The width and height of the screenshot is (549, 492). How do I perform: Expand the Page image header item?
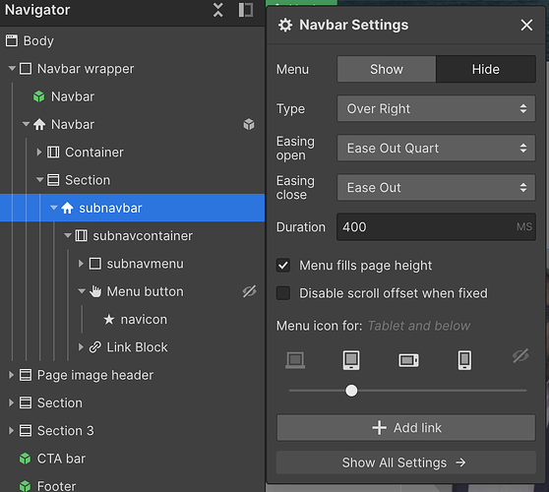[x=11, y=375]
